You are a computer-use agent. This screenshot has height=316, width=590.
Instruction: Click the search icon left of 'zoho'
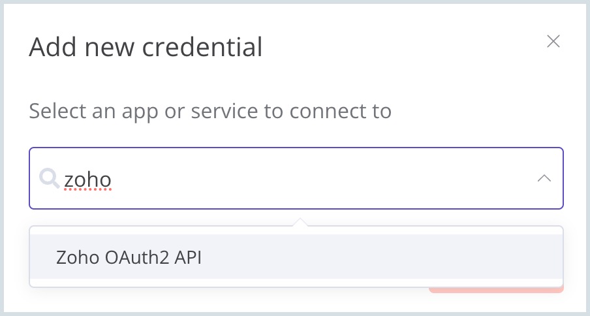(x=49, y=178)
